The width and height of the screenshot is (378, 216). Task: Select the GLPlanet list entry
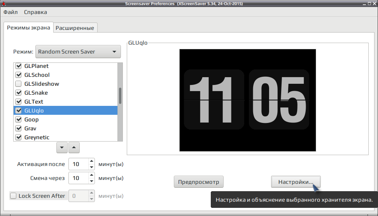(x=65, y=66)
